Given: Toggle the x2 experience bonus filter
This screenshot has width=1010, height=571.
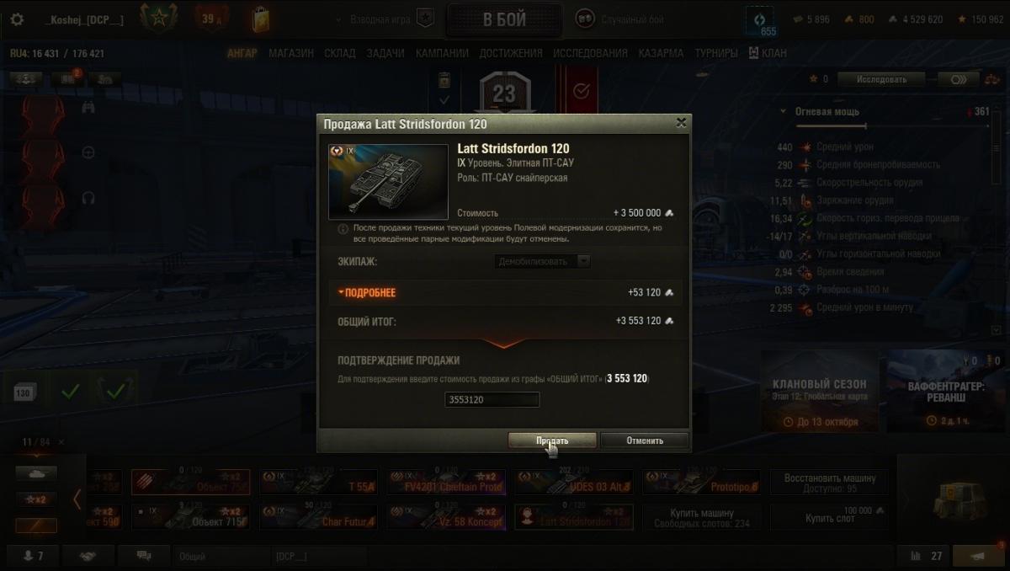Looking at the screenshot, I should [36, 499].
